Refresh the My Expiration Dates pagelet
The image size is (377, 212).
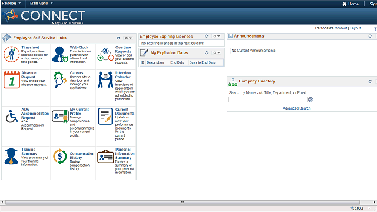point(207,52)
